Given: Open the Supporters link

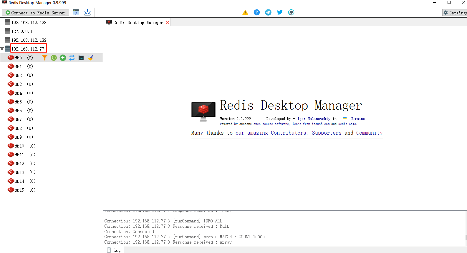Looking at the screenshot, I should click(x=327, y=133).
